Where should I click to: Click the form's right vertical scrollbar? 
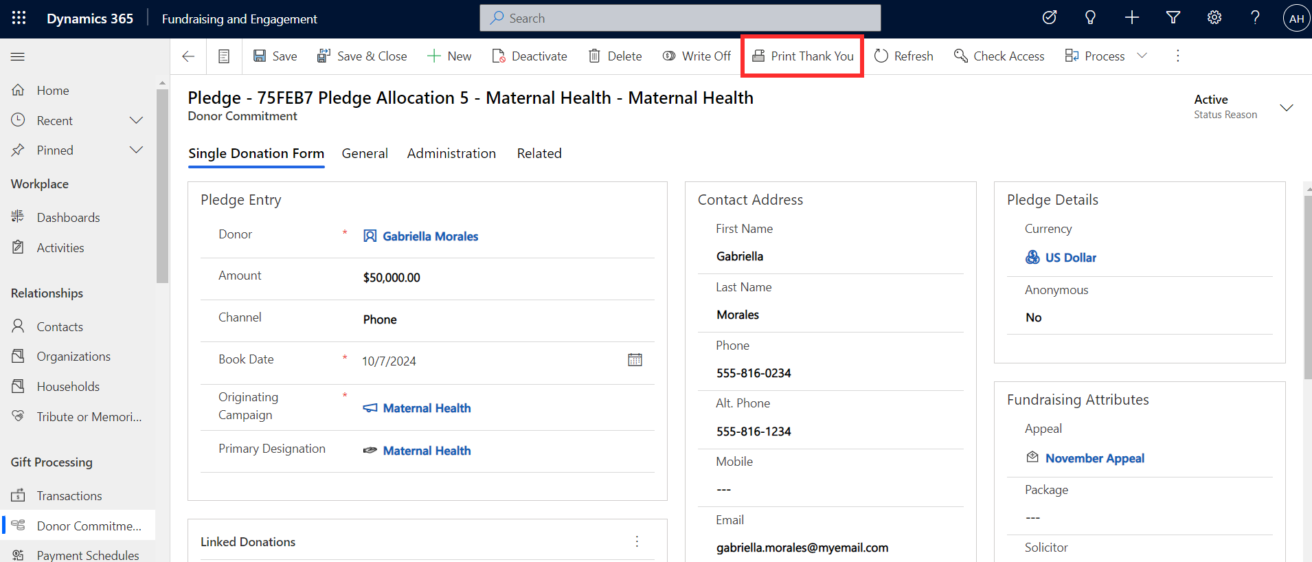1308,287
